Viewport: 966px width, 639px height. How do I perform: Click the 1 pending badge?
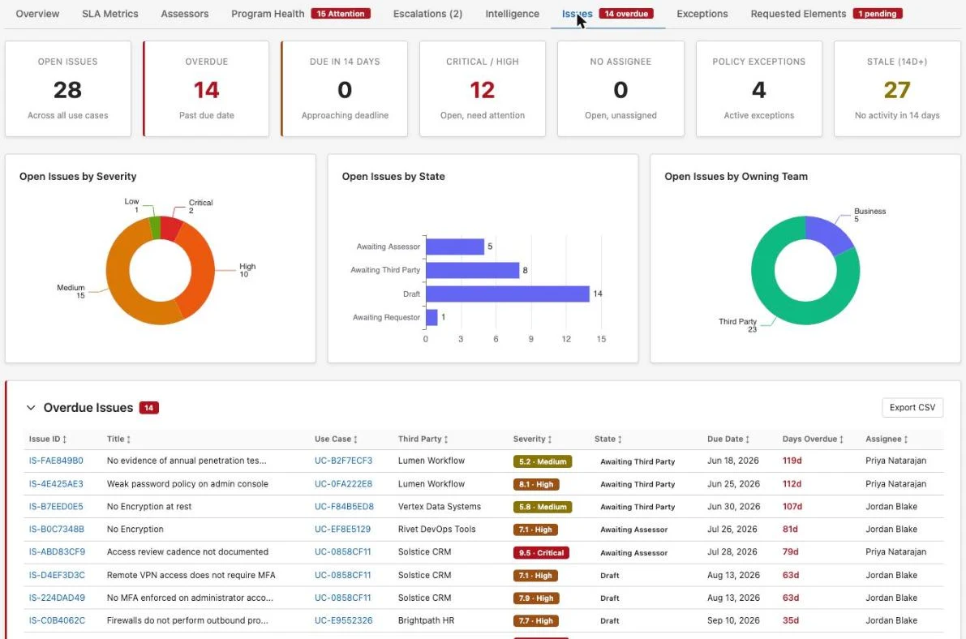coord(878,14)
